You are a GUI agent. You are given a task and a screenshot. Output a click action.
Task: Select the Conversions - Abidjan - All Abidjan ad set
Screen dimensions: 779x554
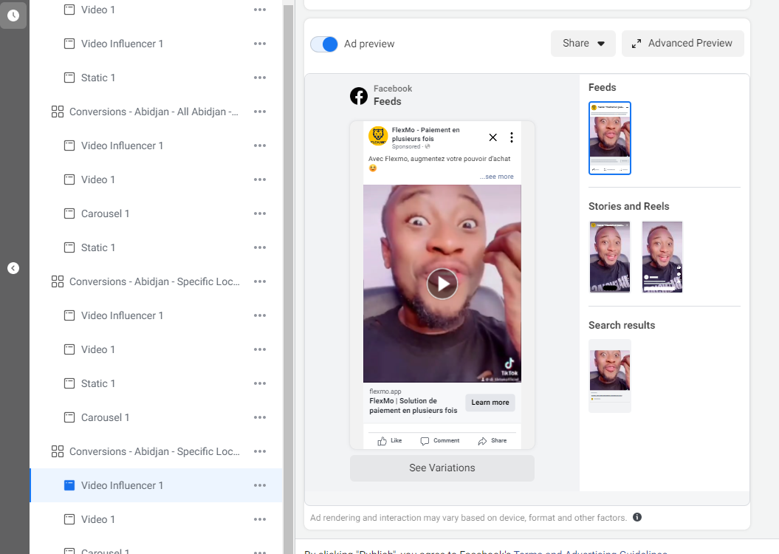point(154,112)
